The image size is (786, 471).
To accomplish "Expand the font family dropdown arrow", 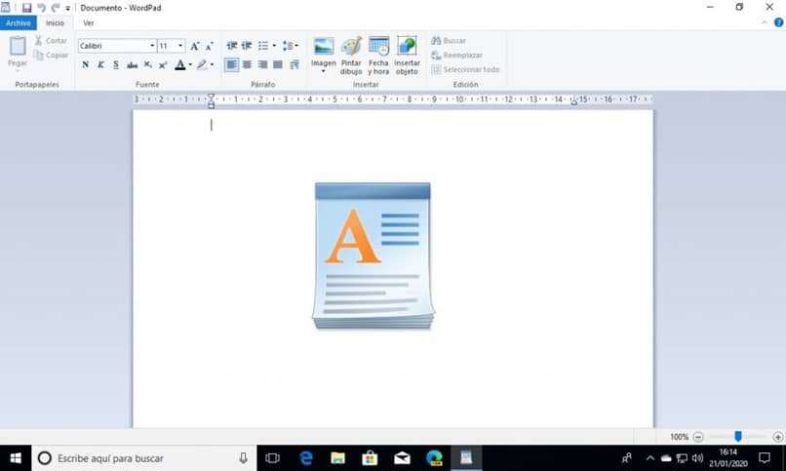I will (152, 46).
